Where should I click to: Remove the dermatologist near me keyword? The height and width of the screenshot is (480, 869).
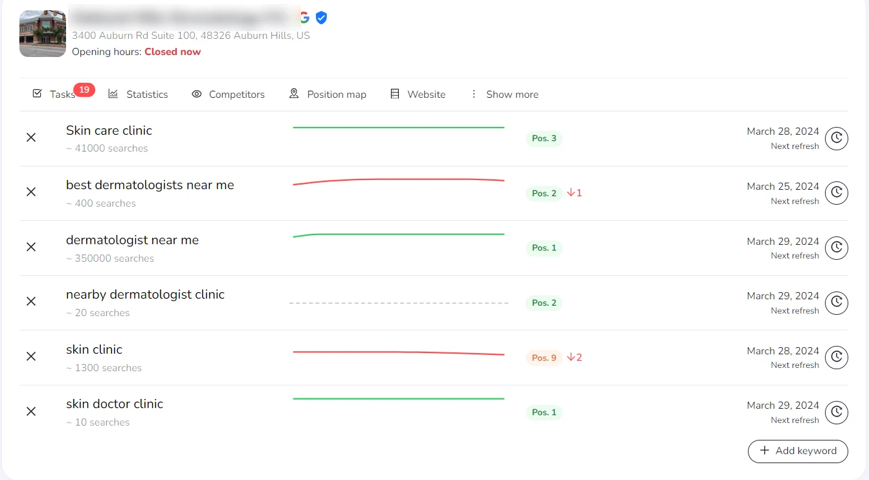[x=31, y=247]
